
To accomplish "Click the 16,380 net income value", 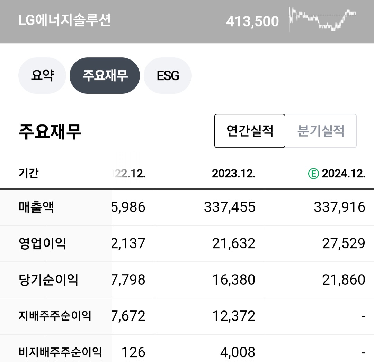I will pyautogui.click(x=233, y=280).
